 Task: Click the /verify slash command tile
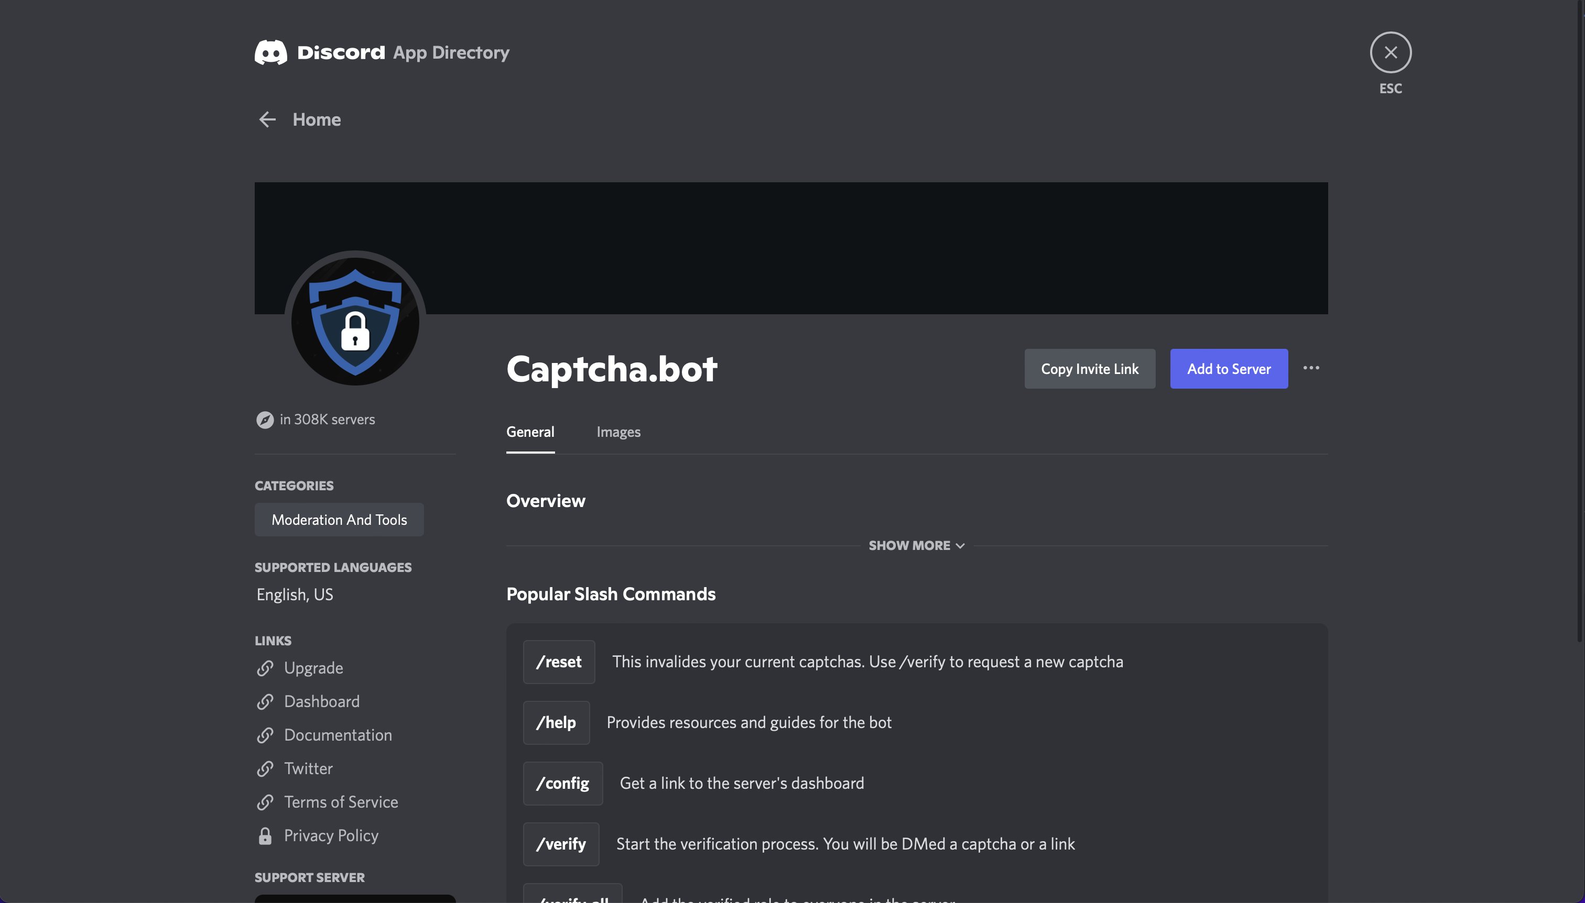pos(560,843)
